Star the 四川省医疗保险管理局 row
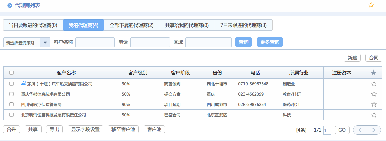Image resolution: width=386 pixels, height=141 pixels. coord(374,104)
